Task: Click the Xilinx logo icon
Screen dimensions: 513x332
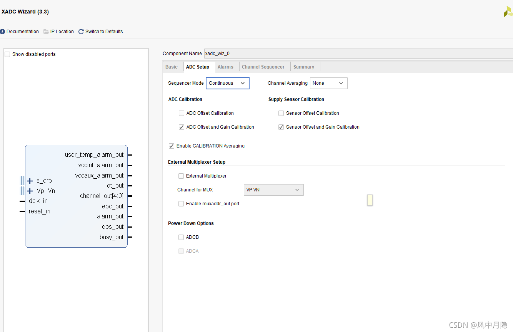Action: (508, 12)
